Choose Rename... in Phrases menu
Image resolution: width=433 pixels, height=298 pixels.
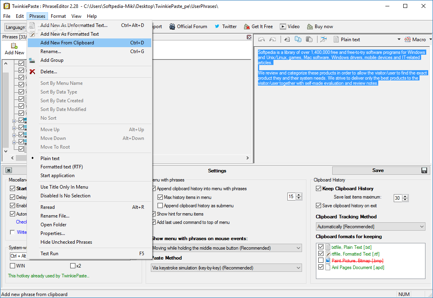point(89,52)
